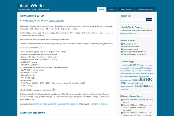The image size is (174, 116).
Task: Follow the community forum! link in sidebar
Action: [130, 33]
